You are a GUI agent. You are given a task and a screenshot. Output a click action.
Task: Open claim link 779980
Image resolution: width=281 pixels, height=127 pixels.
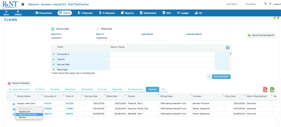click(x=69, y=108)
